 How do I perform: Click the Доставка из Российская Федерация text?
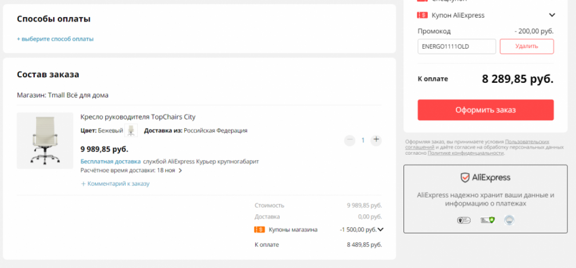coord(196,130)
